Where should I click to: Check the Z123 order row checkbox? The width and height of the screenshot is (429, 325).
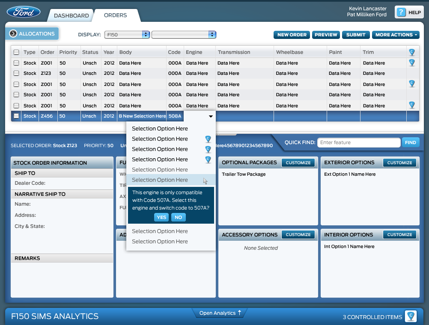coord(16,74)
